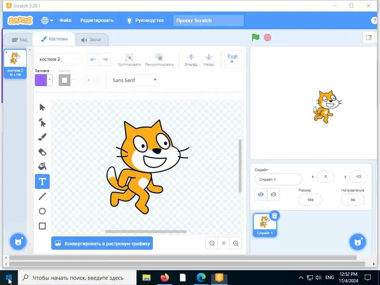Screen dimensions: 380x285
Task: Select the костюм 2 costume thumbnail
Action: (x=15, y=64)
